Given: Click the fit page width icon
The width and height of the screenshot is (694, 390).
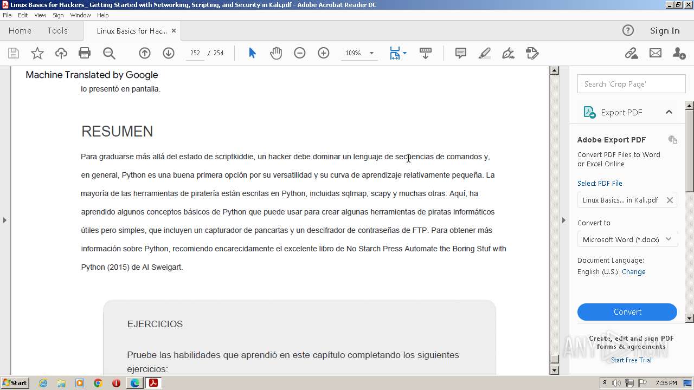Looking at the screenshot, I should (x=395, y=53).
